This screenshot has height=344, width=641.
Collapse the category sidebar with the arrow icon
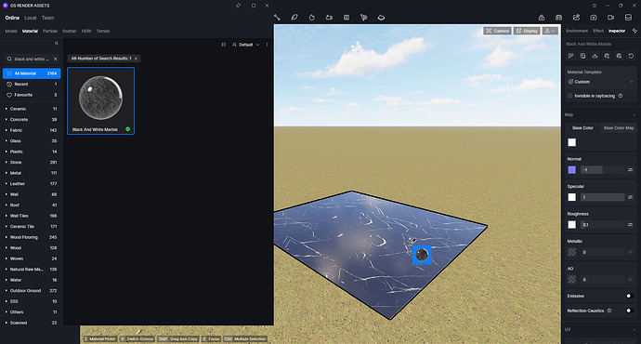(x=57, y=44)
